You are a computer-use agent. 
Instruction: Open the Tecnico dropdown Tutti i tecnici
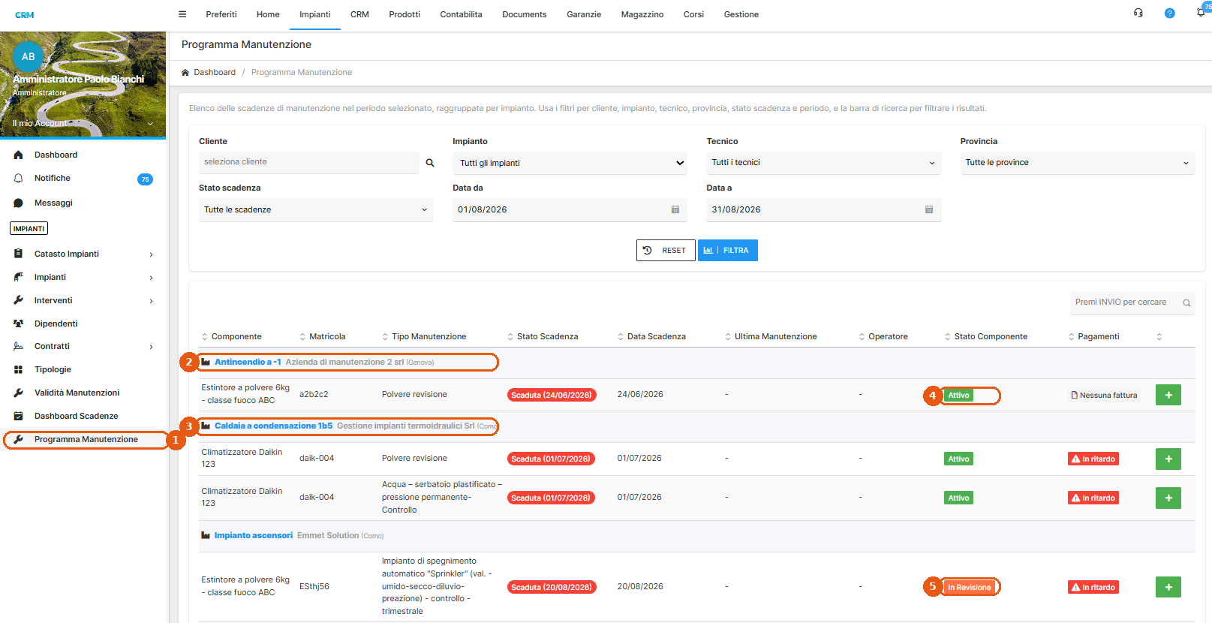click(823, 163)
